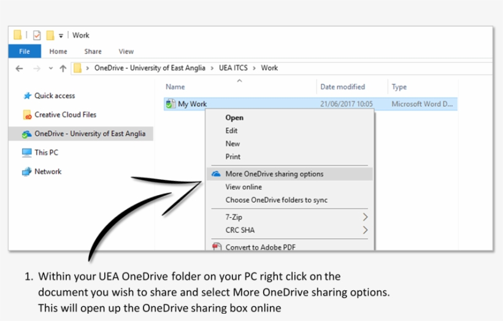Open the 7-Zip submenu
This screenshot has width=503, height=321.
[x=290, y=217]
